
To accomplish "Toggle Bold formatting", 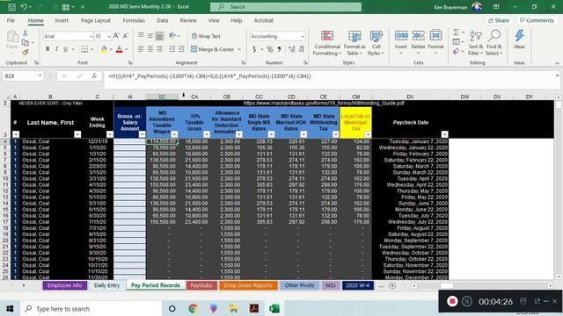I will pyautogui.click(x=48, y=49).
